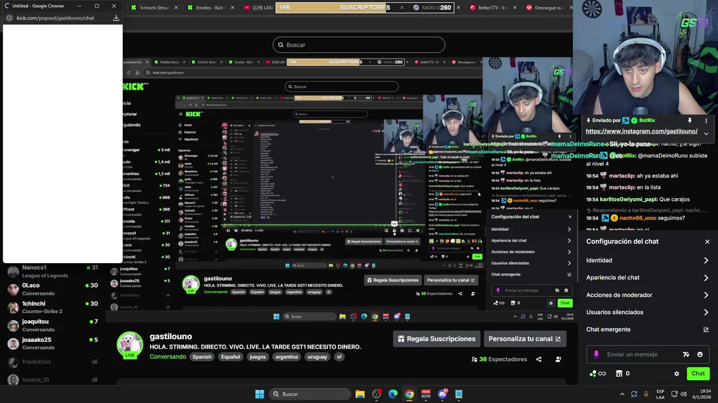This screenshot has width=718, height=403.
Task: Switch to the Emotes - Kick tab
Action: click(x=210, y=8)
